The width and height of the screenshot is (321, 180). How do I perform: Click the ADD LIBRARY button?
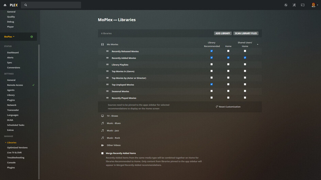click(223, 33)
